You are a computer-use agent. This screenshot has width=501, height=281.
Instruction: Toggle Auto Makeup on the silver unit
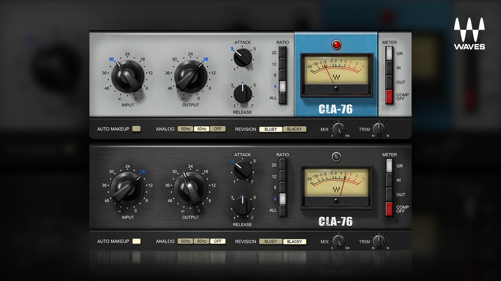136,129
